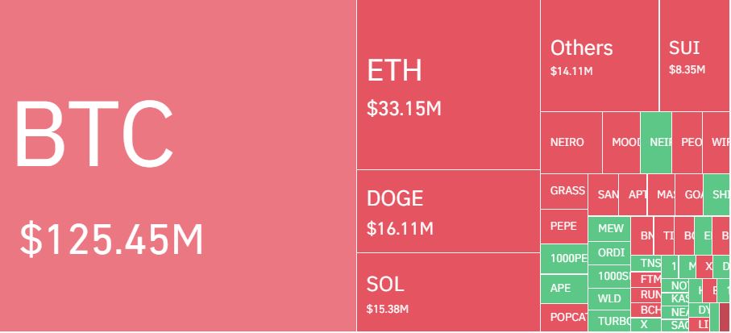Click the DOGE $16.11M tile
Screen dimensions: 731x333
point(448,211)
